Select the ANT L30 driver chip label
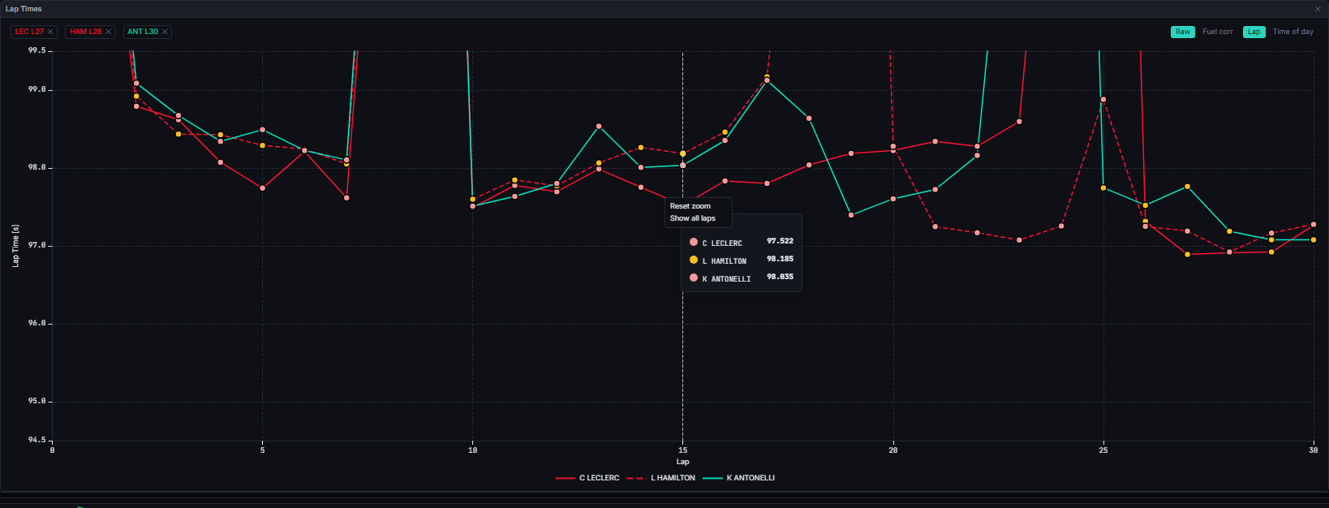Viewport: 1329px width, 508px height. pos(143,32)
